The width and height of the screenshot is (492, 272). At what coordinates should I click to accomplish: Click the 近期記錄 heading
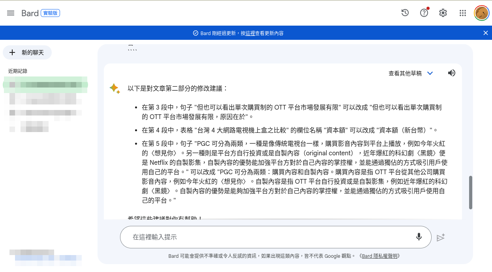point(18,71)
